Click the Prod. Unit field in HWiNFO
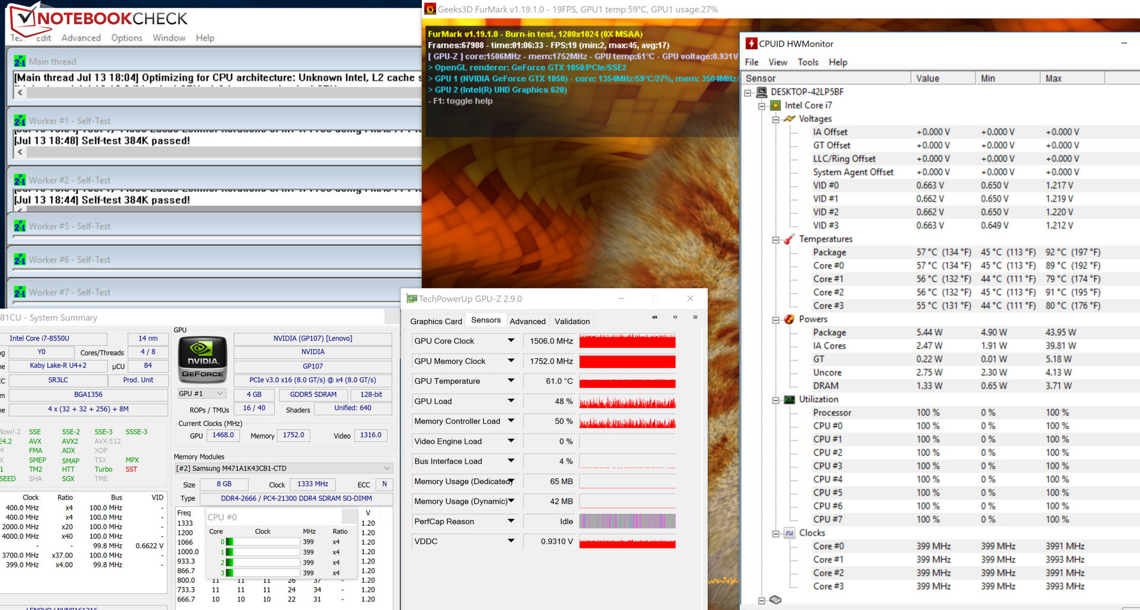1140x610 pixels. [138, 380]
